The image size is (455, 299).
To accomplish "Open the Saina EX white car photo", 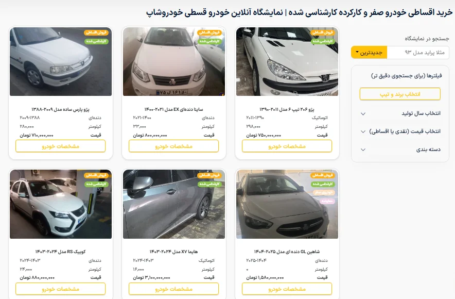I will click(174, 61).
